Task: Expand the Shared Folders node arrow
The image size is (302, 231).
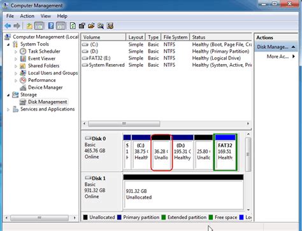Action: (x=16, y=66)
